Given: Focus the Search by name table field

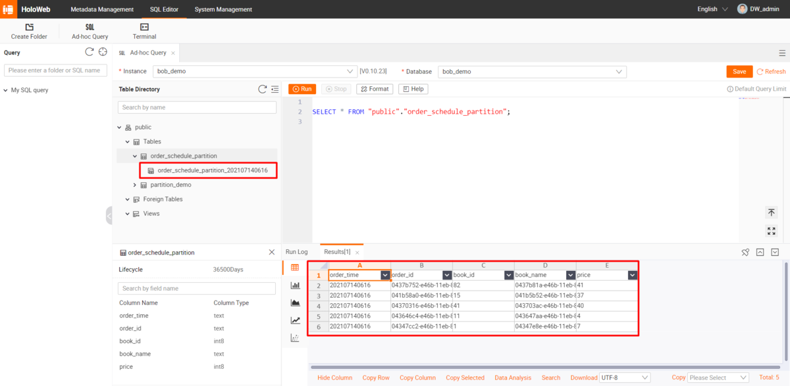Looking at the screenshot, I should (x=197, y=107).
